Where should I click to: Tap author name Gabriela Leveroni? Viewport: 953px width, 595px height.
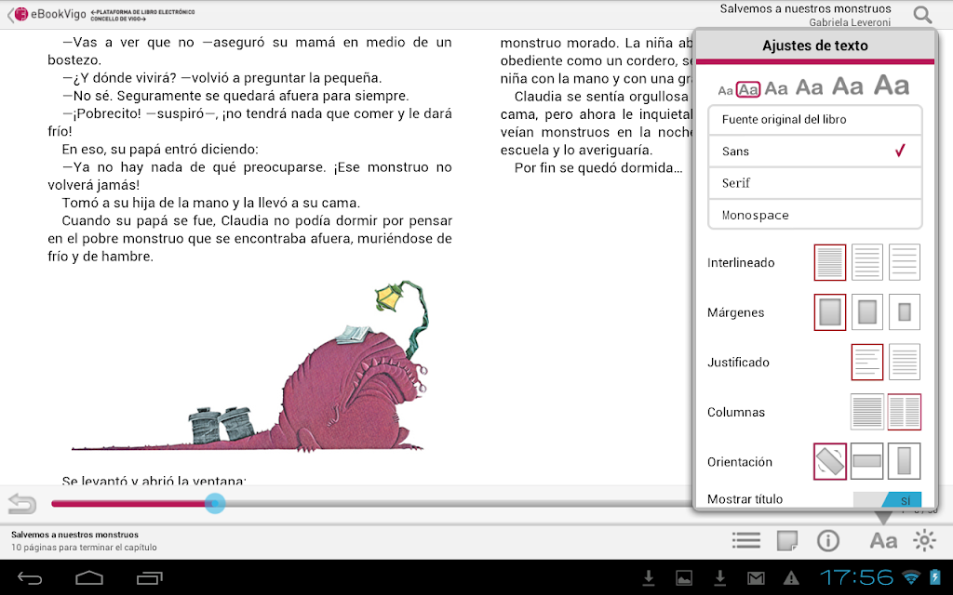(850, 22)
